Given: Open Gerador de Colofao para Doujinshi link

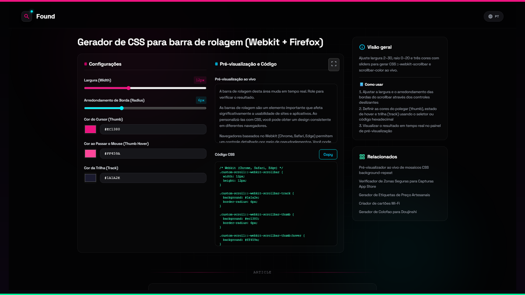Looking at the screenshot, I should pos(388,212).
